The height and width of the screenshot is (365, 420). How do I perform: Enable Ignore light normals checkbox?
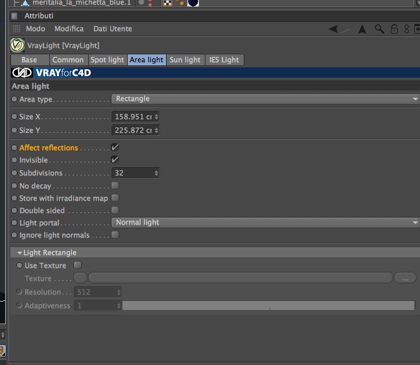[115, 234]
